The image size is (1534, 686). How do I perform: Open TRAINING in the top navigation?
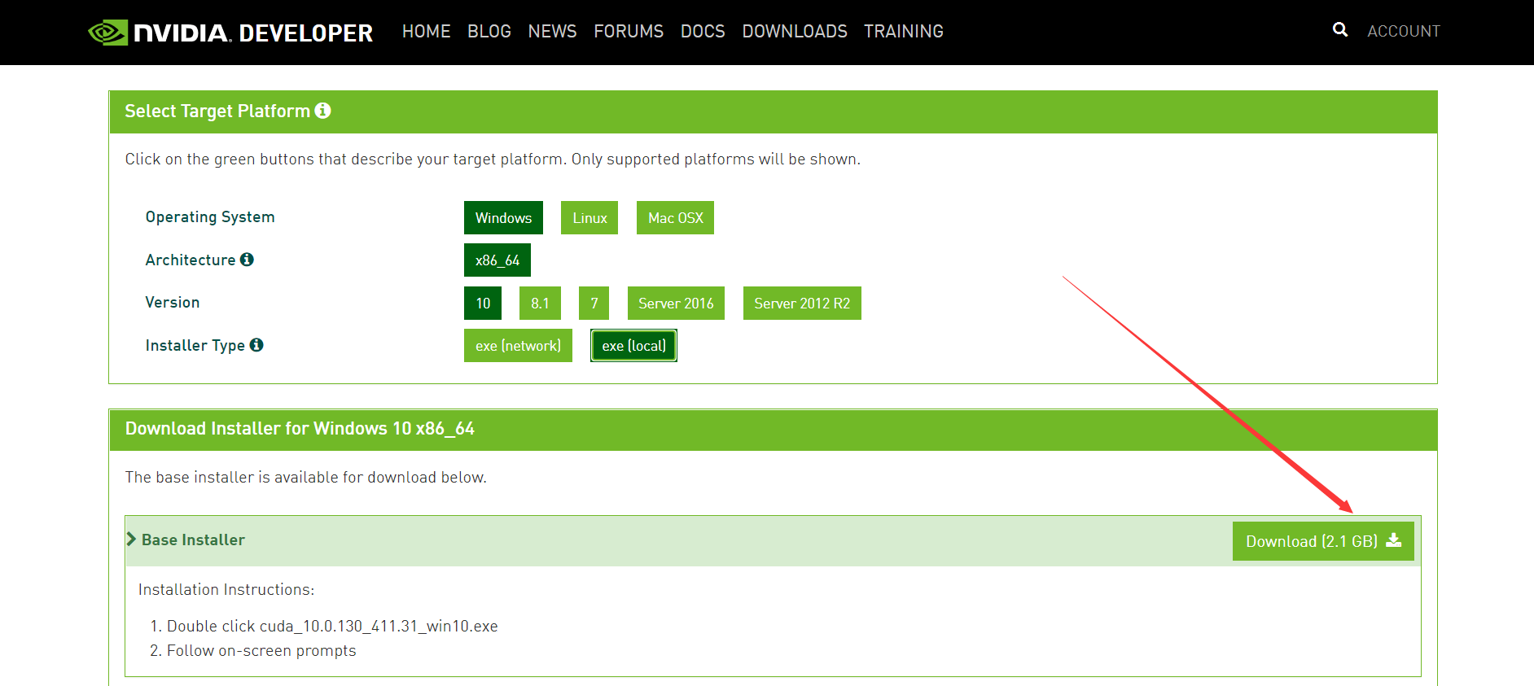point(904,32)
